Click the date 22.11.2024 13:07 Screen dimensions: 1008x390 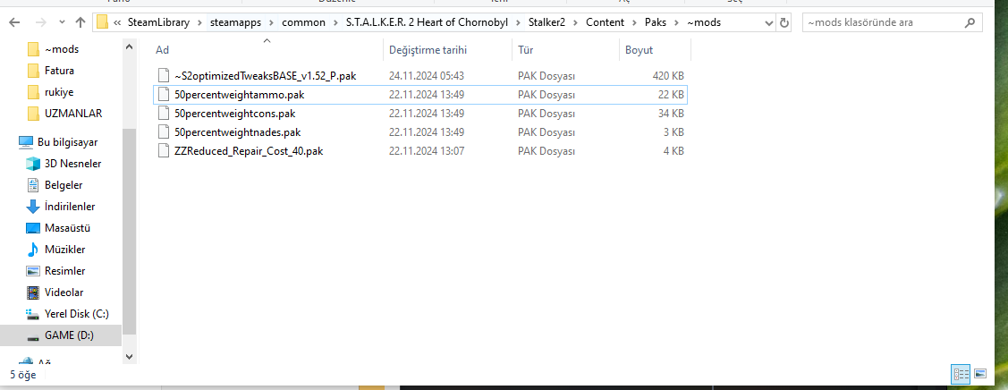click(x=427, y=151)
